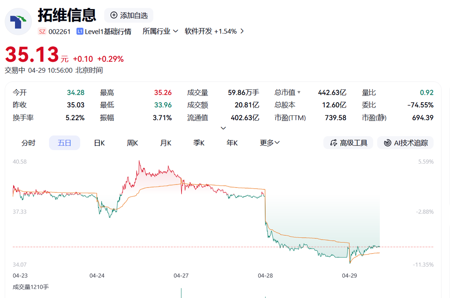Screen dimensions: 450x298
Task: Click the 拓维信息 company logo icon
Action: click(x=18, y=22)
